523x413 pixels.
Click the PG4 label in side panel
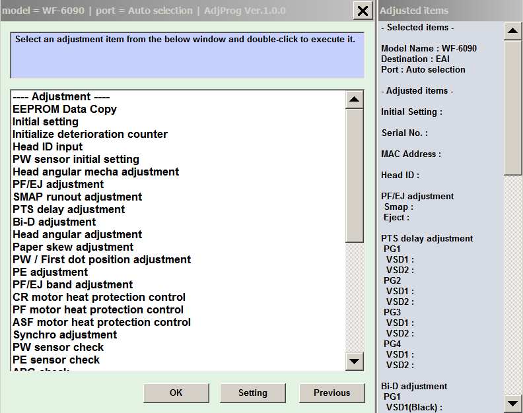click(x=392, y=344)
